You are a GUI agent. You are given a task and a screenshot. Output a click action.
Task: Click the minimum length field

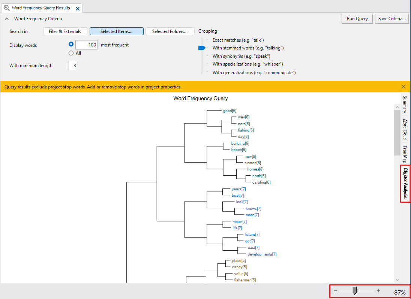click(x=73, y=66)
